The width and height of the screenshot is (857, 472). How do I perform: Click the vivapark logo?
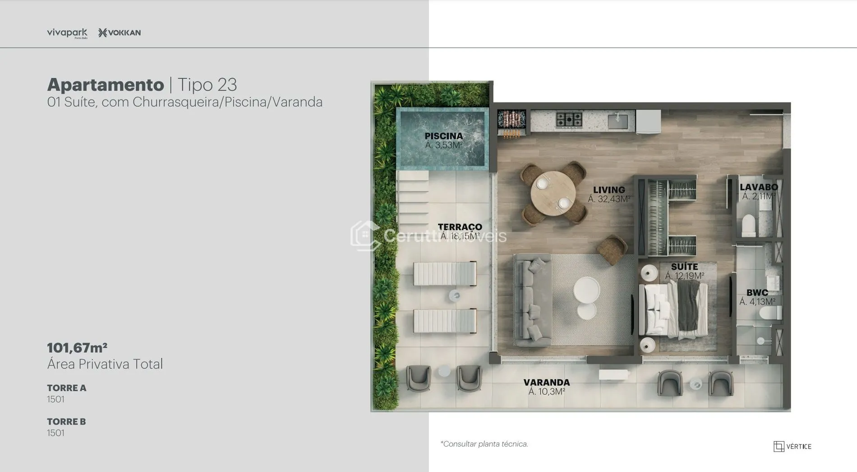tap(67, 33)
